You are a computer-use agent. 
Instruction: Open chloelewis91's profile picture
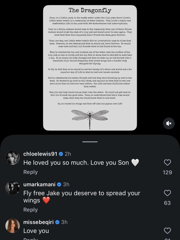12,158
